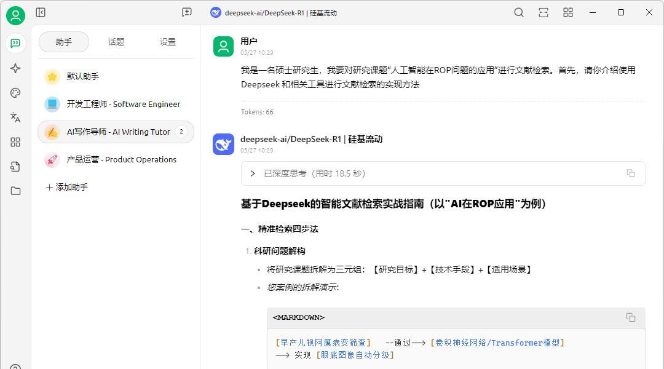The image size is (664, 369).
Task: Copy the MARKDOWN code block
Action: (x=631, y=317)
